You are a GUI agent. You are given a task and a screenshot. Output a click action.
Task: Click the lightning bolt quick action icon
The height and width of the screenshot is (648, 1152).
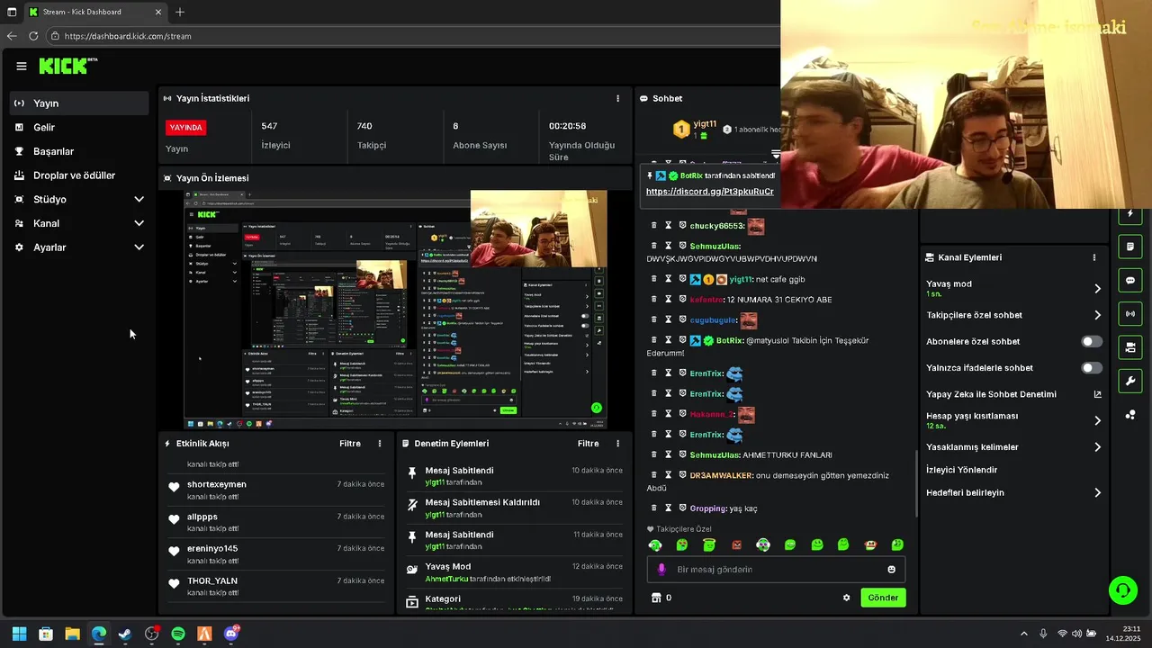click(1130, 213)
